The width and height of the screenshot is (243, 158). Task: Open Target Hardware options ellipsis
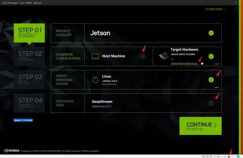click(x=216, y=64)
